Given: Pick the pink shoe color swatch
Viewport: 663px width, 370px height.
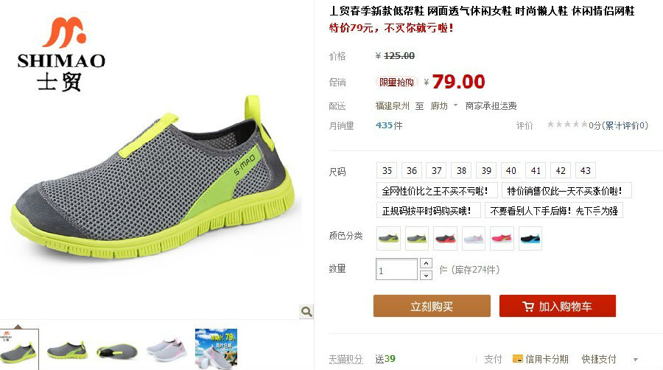Looking at the screenshot, I should tap(502, 239).
